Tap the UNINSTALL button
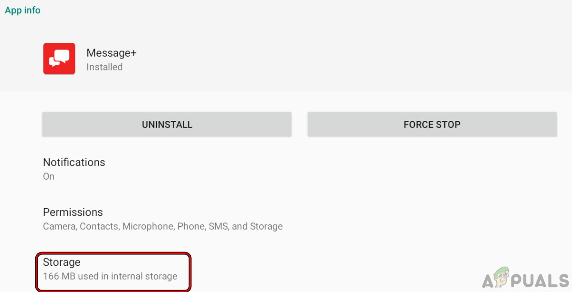This screenshot has width=572, height=292. click(x=166, y=125)
